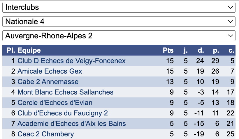This screenshot has width=239, height=139.
Task: Click the Pl. column header
Action: [x=11, y=50]
